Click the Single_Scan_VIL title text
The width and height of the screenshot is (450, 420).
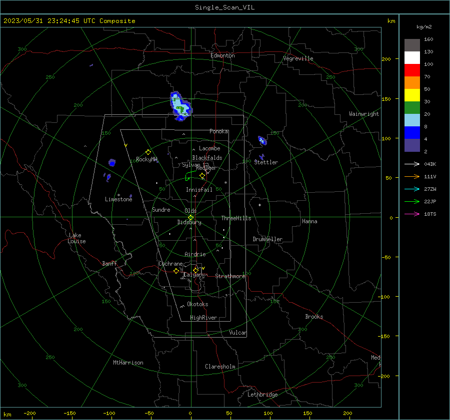[x=224, y=7]
